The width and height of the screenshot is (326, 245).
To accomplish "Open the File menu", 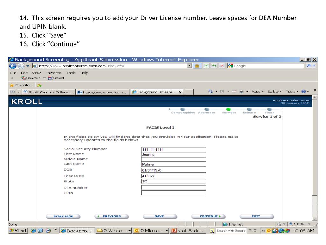I will pyautogui.click(x=13, y=73).
